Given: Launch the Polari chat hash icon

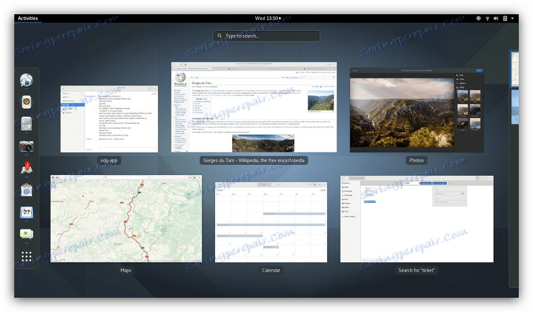Looking at the screenshot, I should (27, 234).
